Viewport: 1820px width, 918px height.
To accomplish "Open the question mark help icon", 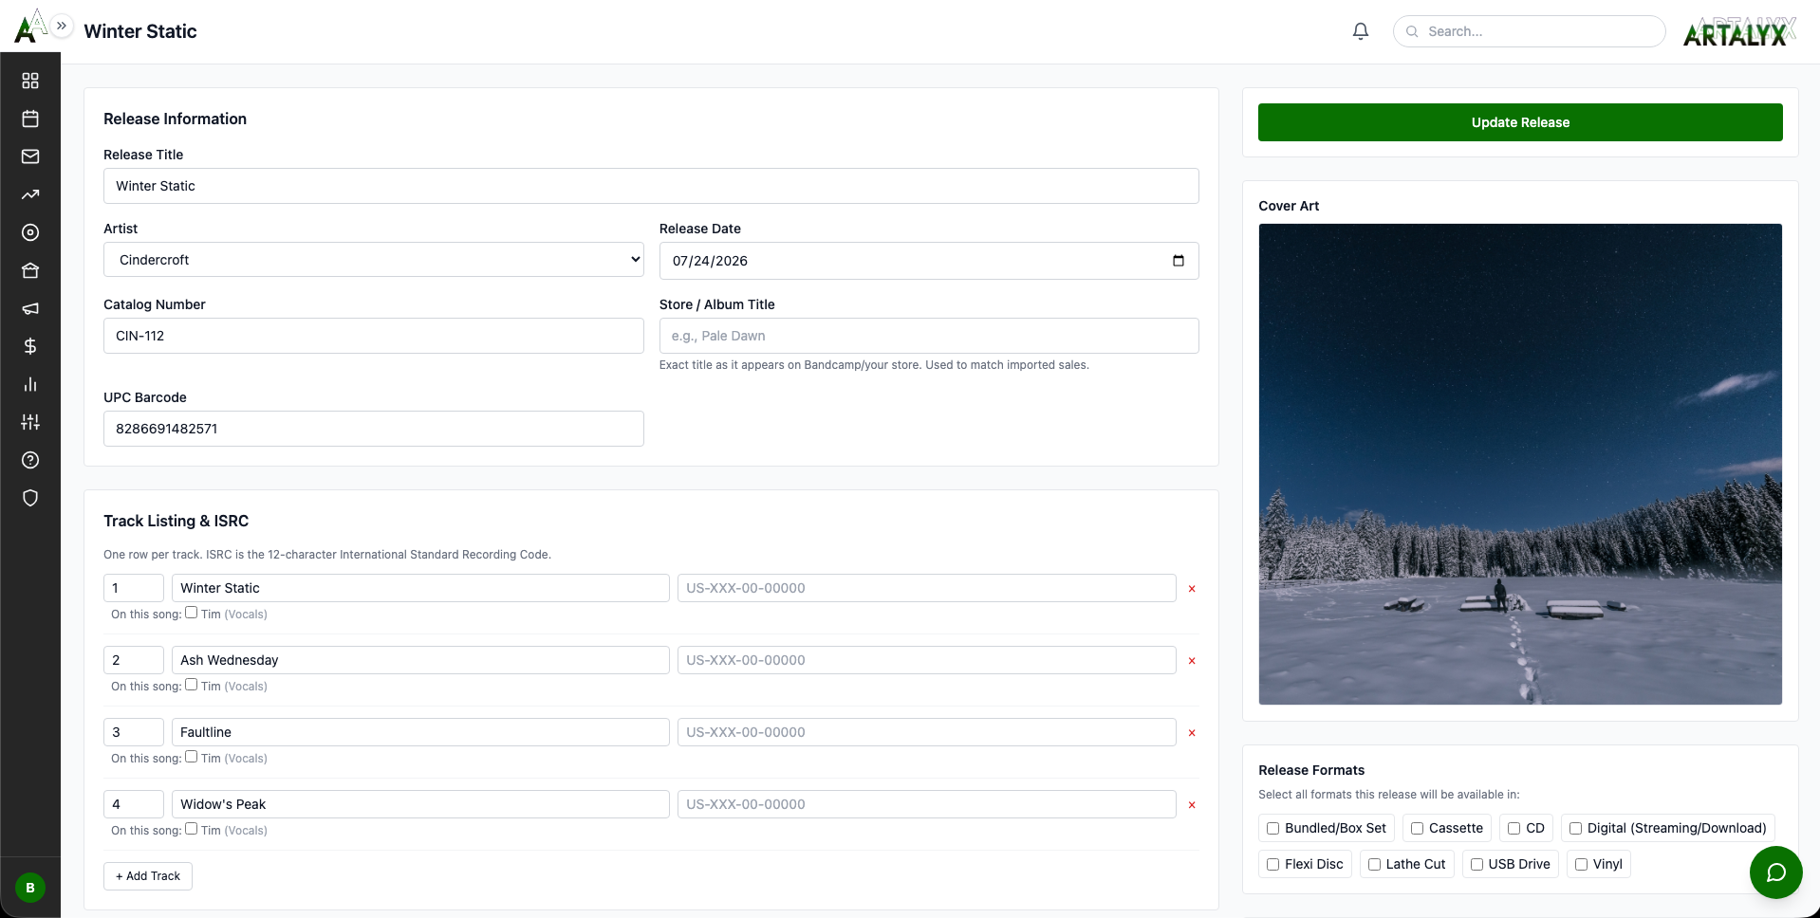I will tap(30, 460).
